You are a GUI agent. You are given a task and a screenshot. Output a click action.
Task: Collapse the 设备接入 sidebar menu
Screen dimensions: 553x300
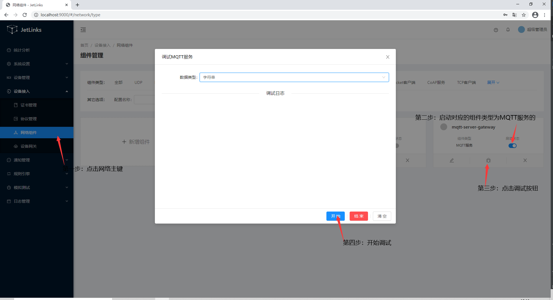point(37,91)
